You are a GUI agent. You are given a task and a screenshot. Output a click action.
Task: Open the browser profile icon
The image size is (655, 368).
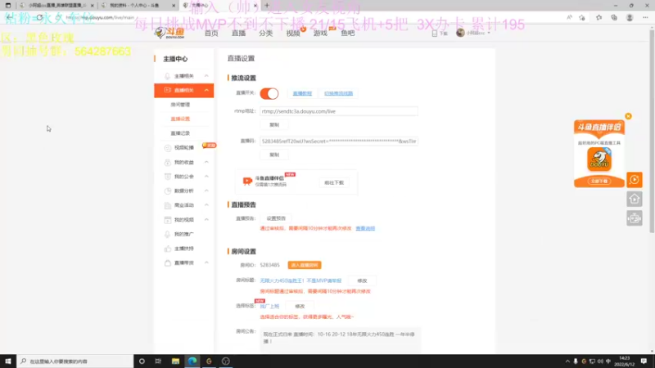pos(630,17)
